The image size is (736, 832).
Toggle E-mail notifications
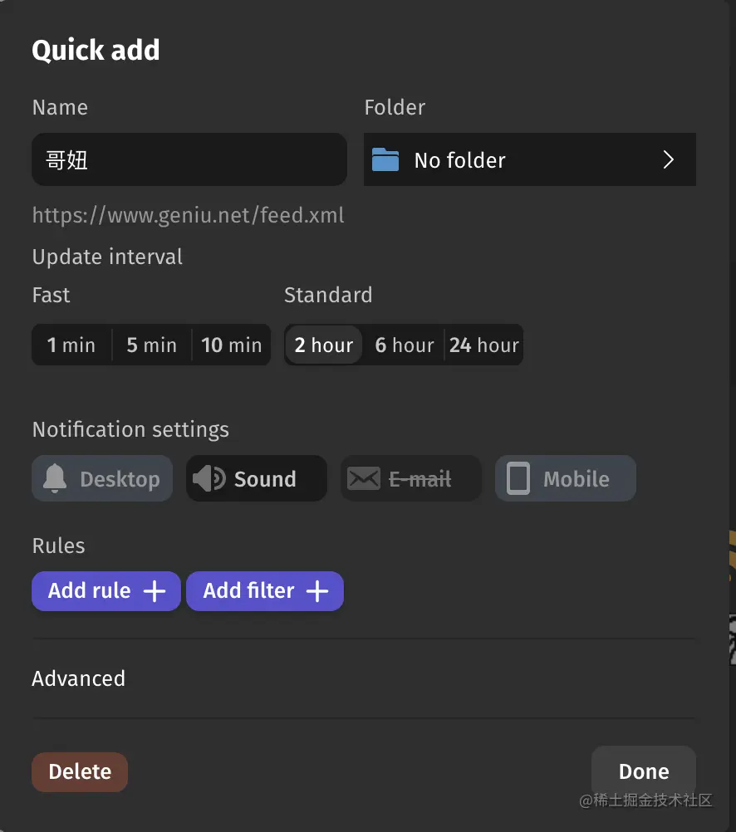click(x=411, y=478)
